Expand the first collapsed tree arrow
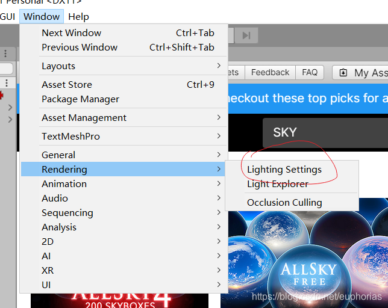This screenshot has width=388, height=308. (10, 108)
